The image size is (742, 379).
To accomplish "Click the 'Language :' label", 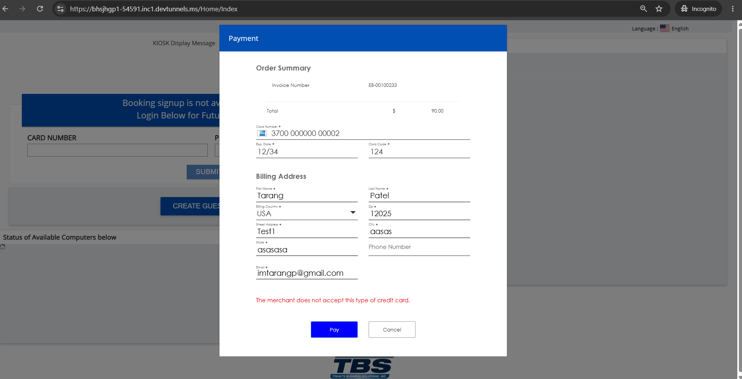I will pyautogui.click(x=645, y=28).
